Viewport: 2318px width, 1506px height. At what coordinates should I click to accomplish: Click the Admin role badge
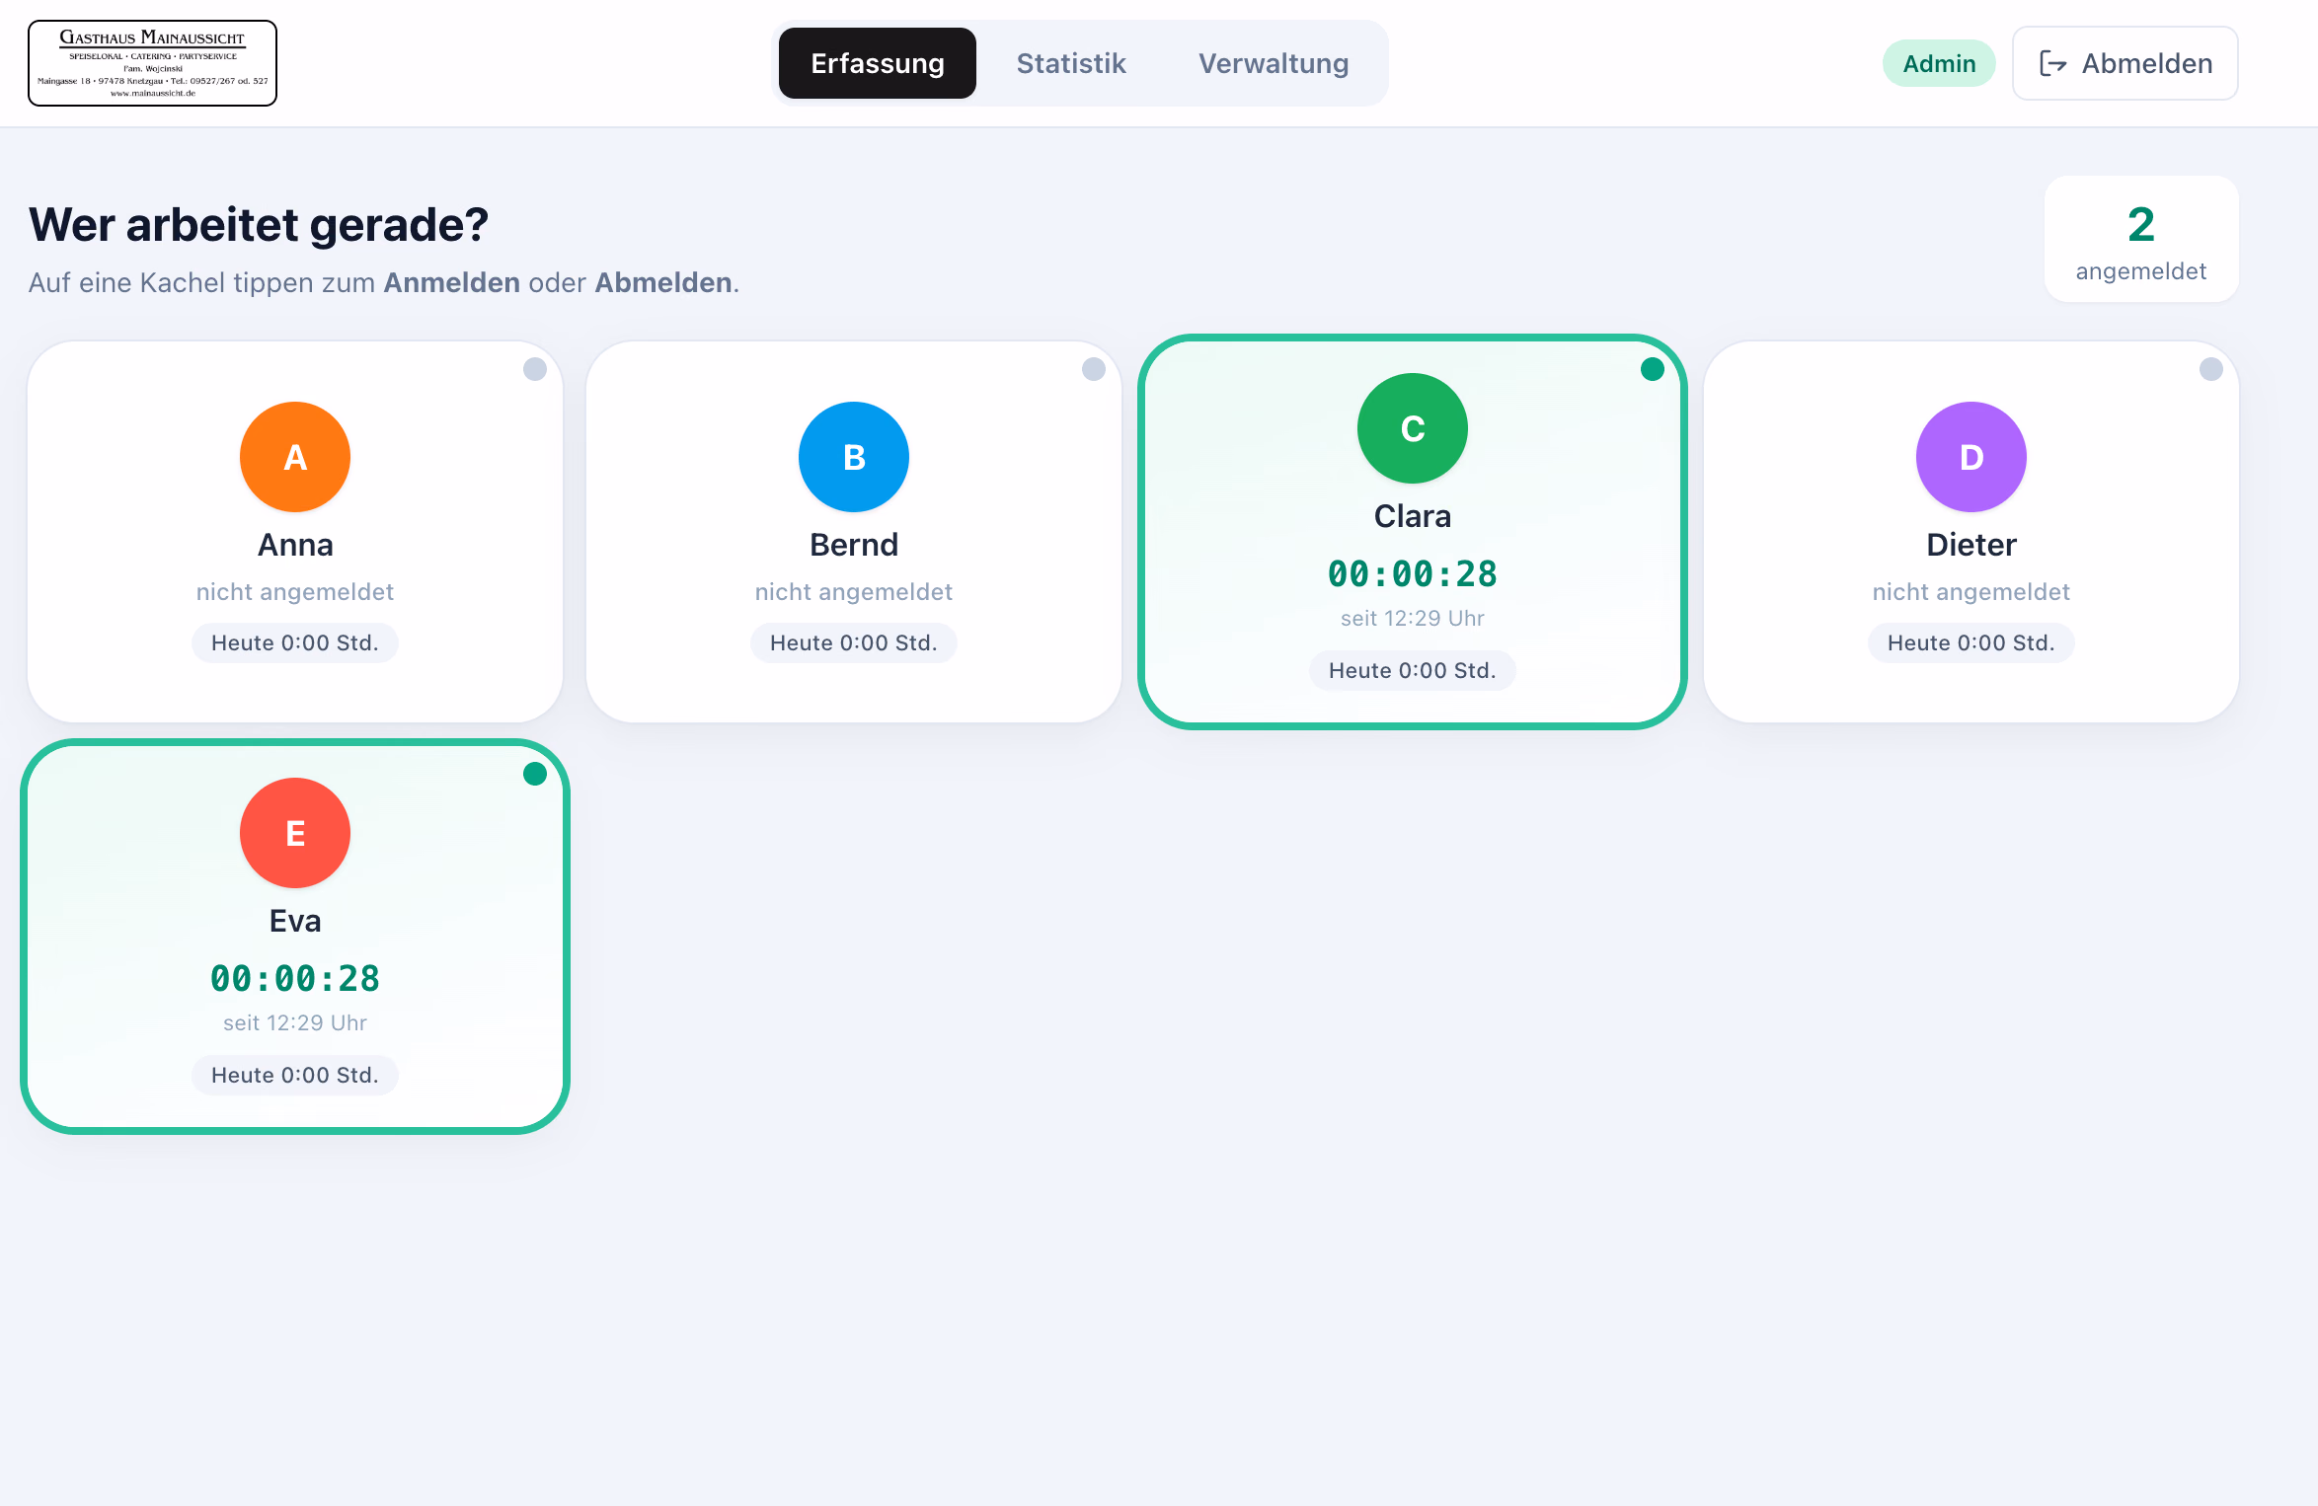coord(1939,63)
